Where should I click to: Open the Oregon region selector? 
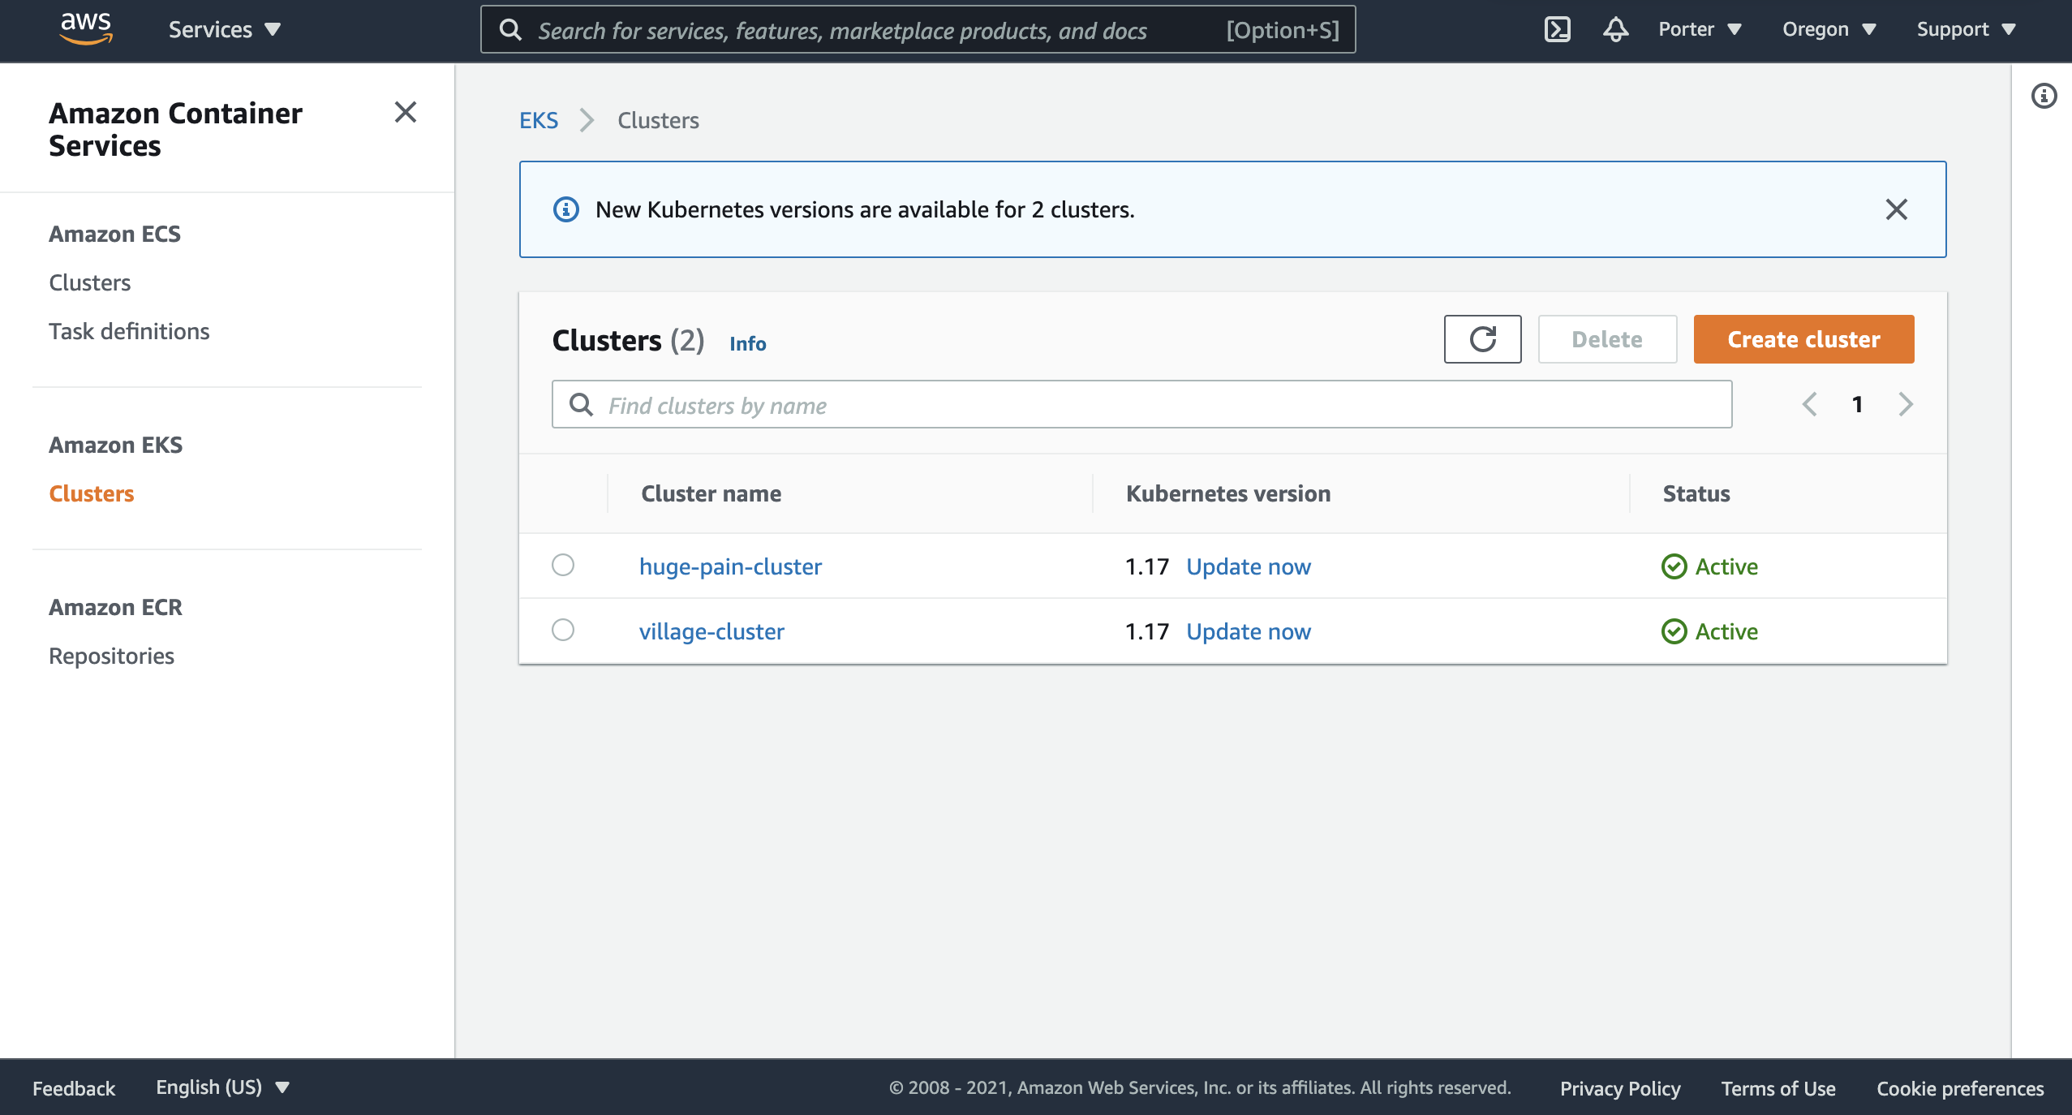tap(1829, 29)
